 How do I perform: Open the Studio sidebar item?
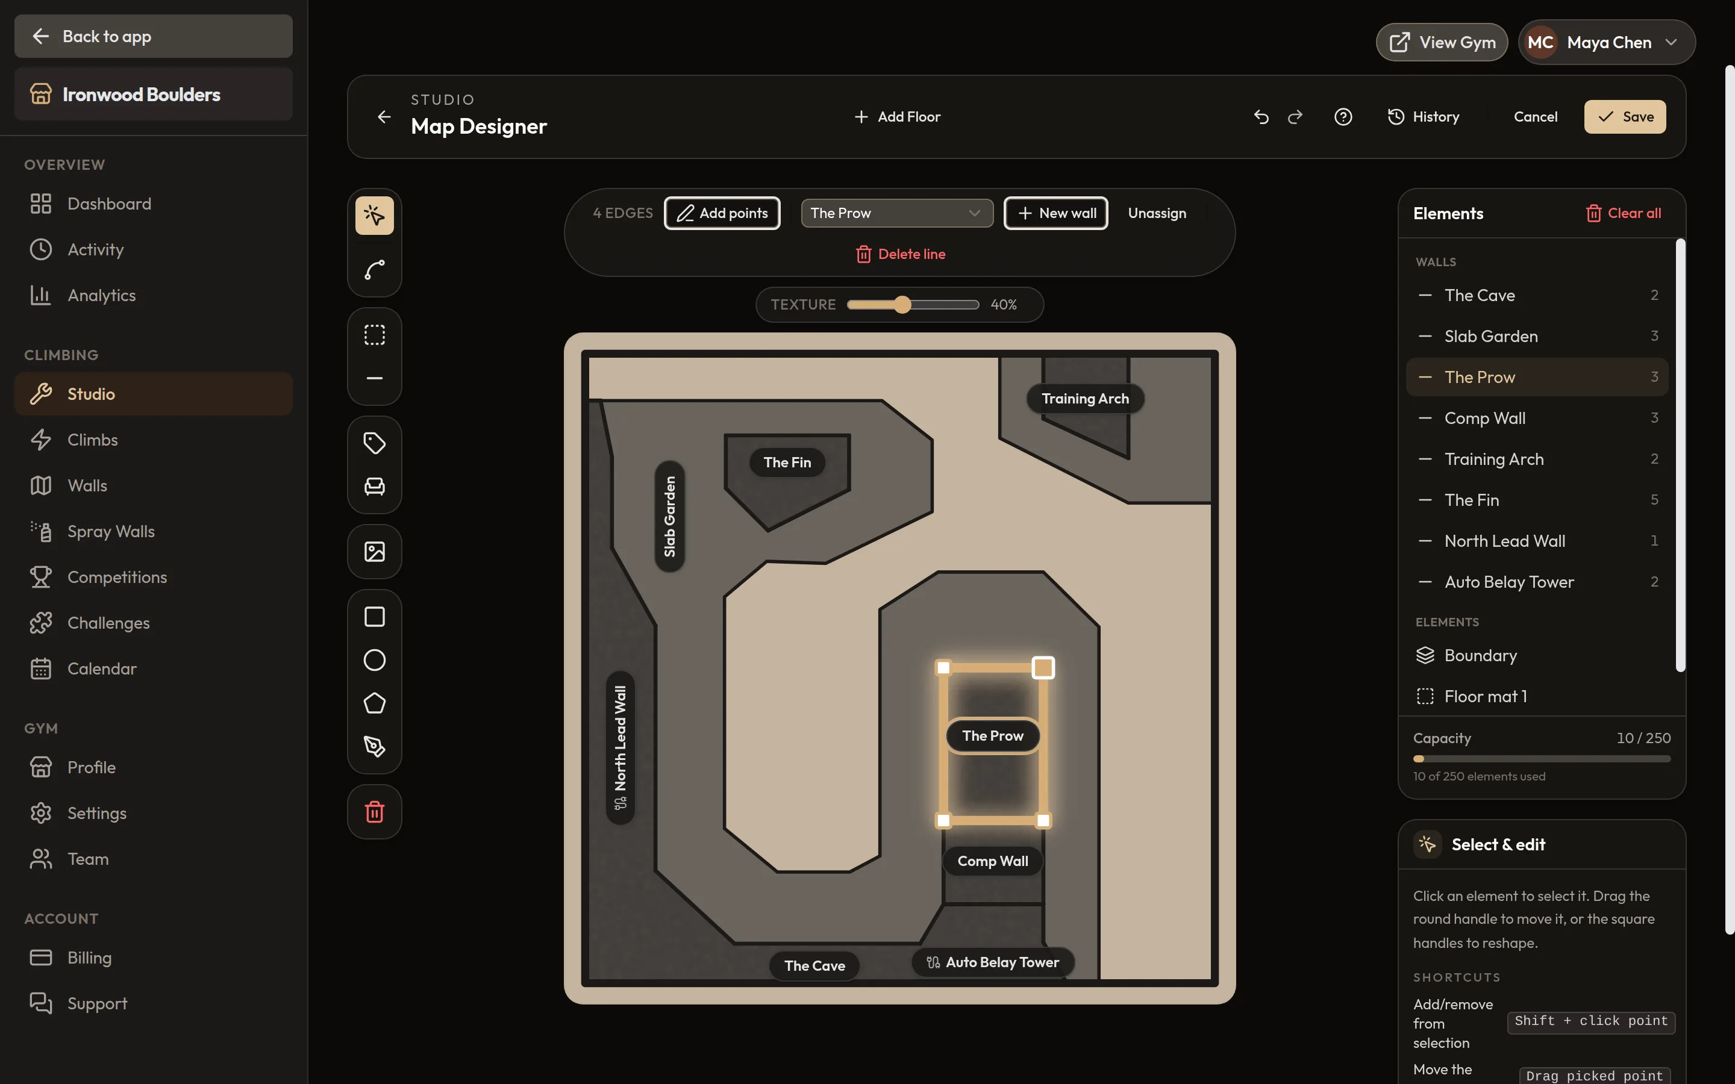pyautogui.click(x=154, y=394)
